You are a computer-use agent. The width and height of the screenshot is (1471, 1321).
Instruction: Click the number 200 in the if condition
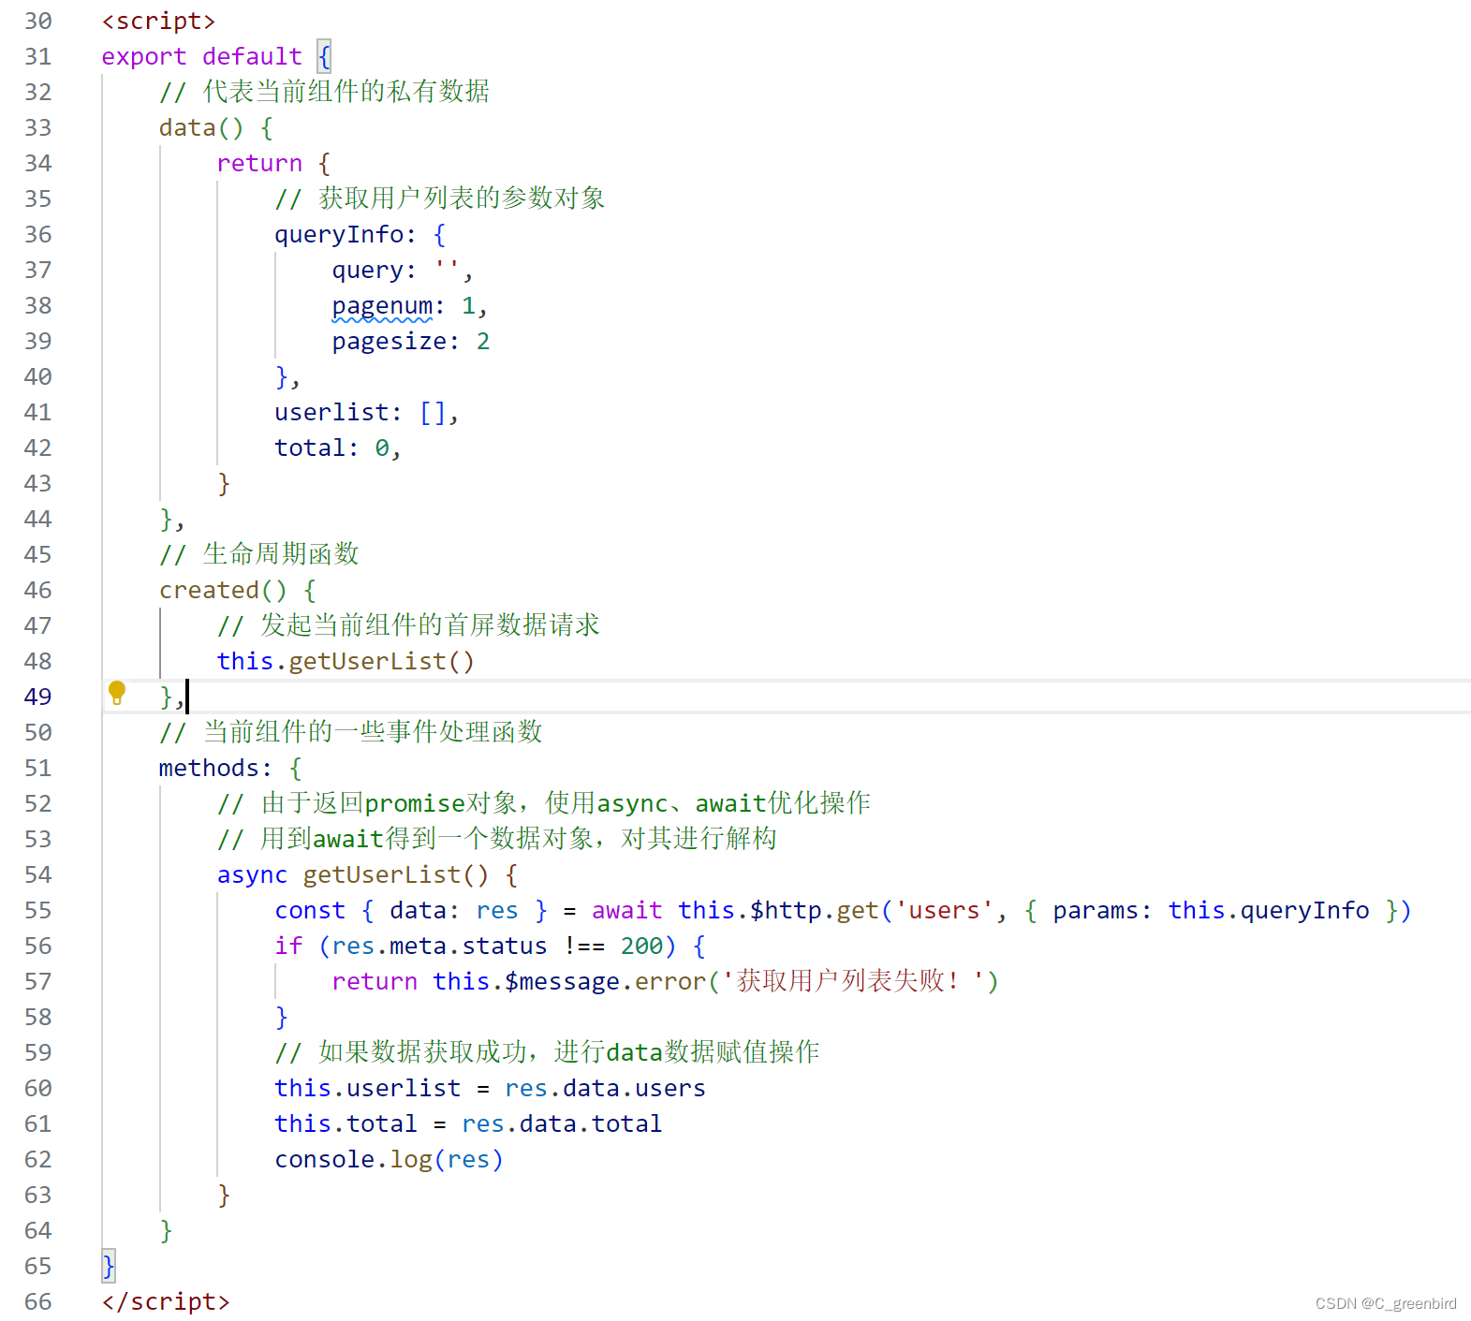tap(641, 946)
